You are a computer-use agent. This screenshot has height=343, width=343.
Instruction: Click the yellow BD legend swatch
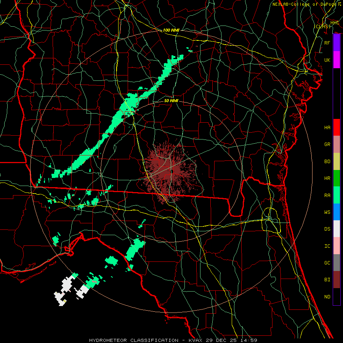point(337,161)
